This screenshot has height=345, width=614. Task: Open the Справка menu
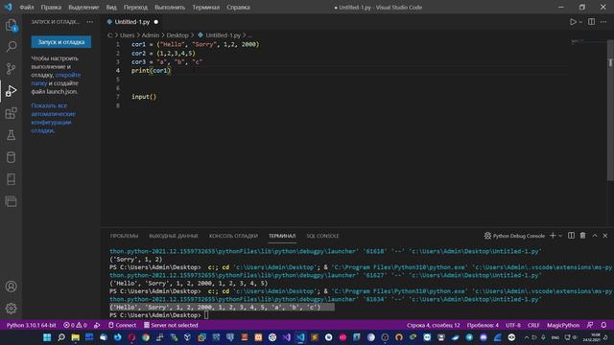(x=238, y=7)
